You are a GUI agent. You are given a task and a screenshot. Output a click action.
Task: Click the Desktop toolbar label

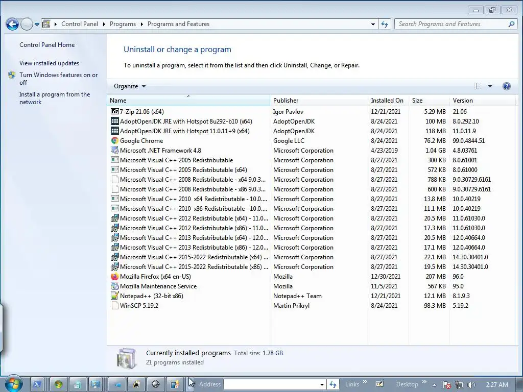407,384
